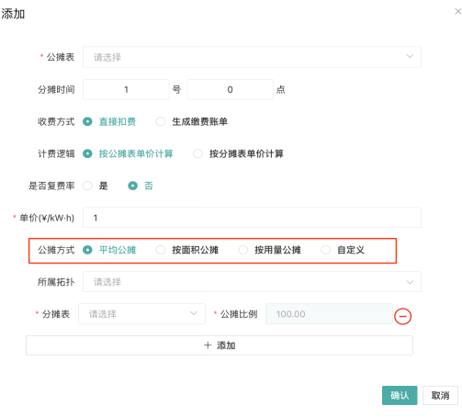The height and width of the screenshot is (418, 462).
Task: Close the 添加 dialog with X icon
Action: [x=457, y=12]
